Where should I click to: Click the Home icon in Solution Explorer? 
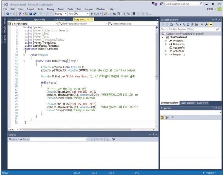pos(171,25)
